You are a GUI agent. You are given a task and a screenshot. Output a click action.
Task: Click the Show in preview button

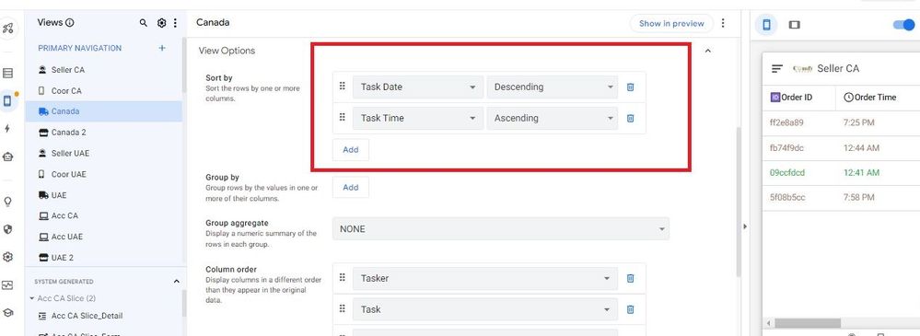[x=671, y=23]
